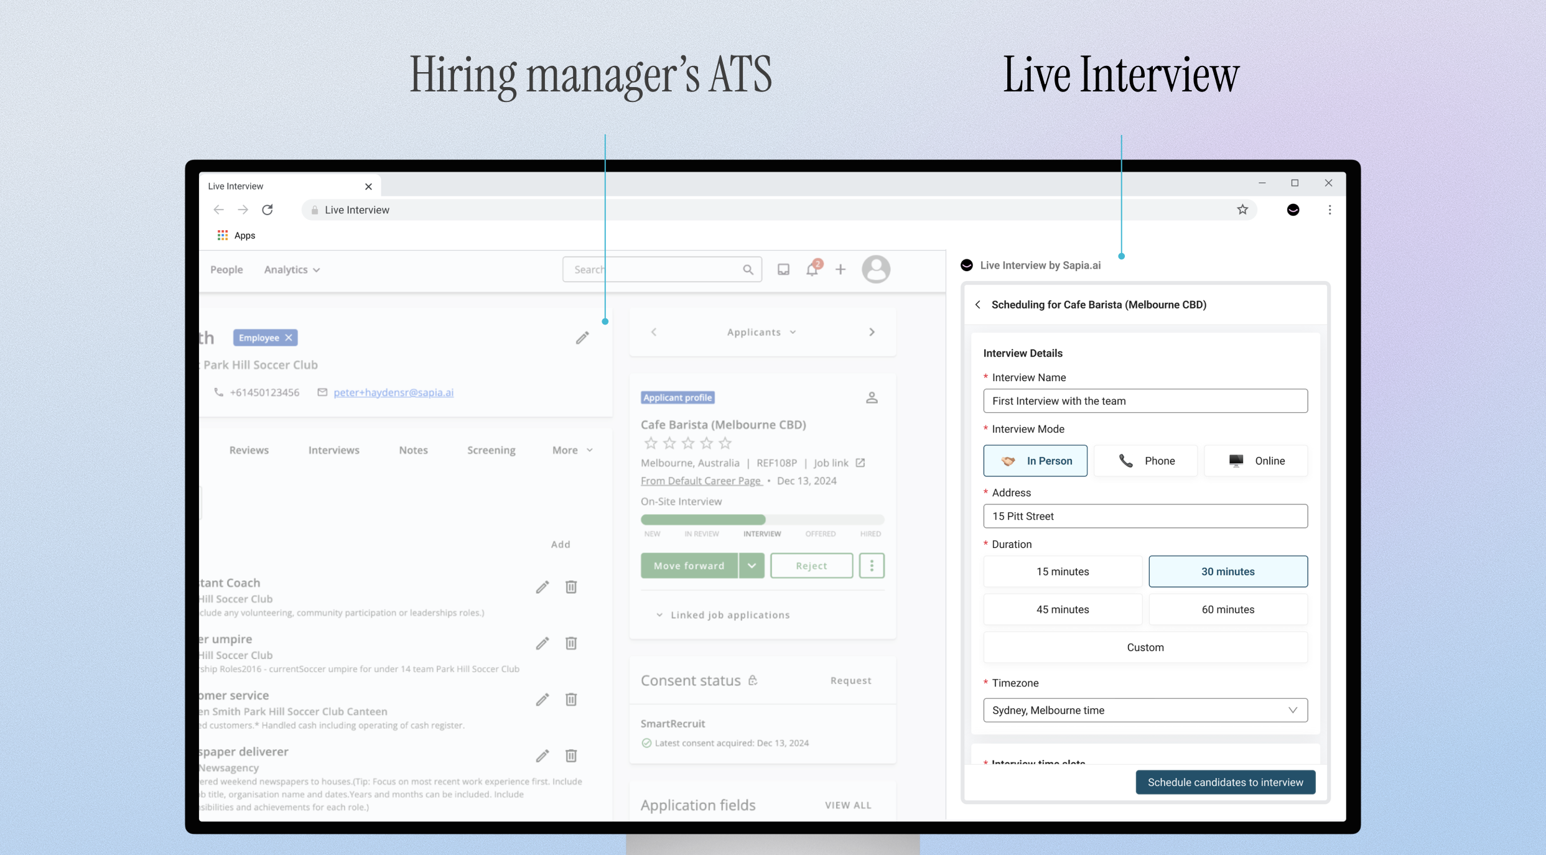Screen dimensions: 1546x855
Task: Click the Reject button
Action: pos(811,566)
